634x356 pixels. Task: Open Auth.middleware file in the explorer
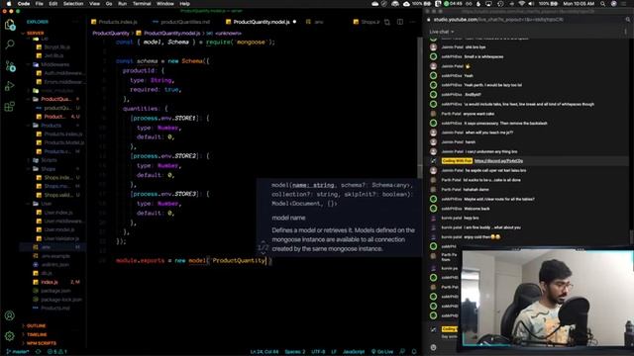click(63, 73)
